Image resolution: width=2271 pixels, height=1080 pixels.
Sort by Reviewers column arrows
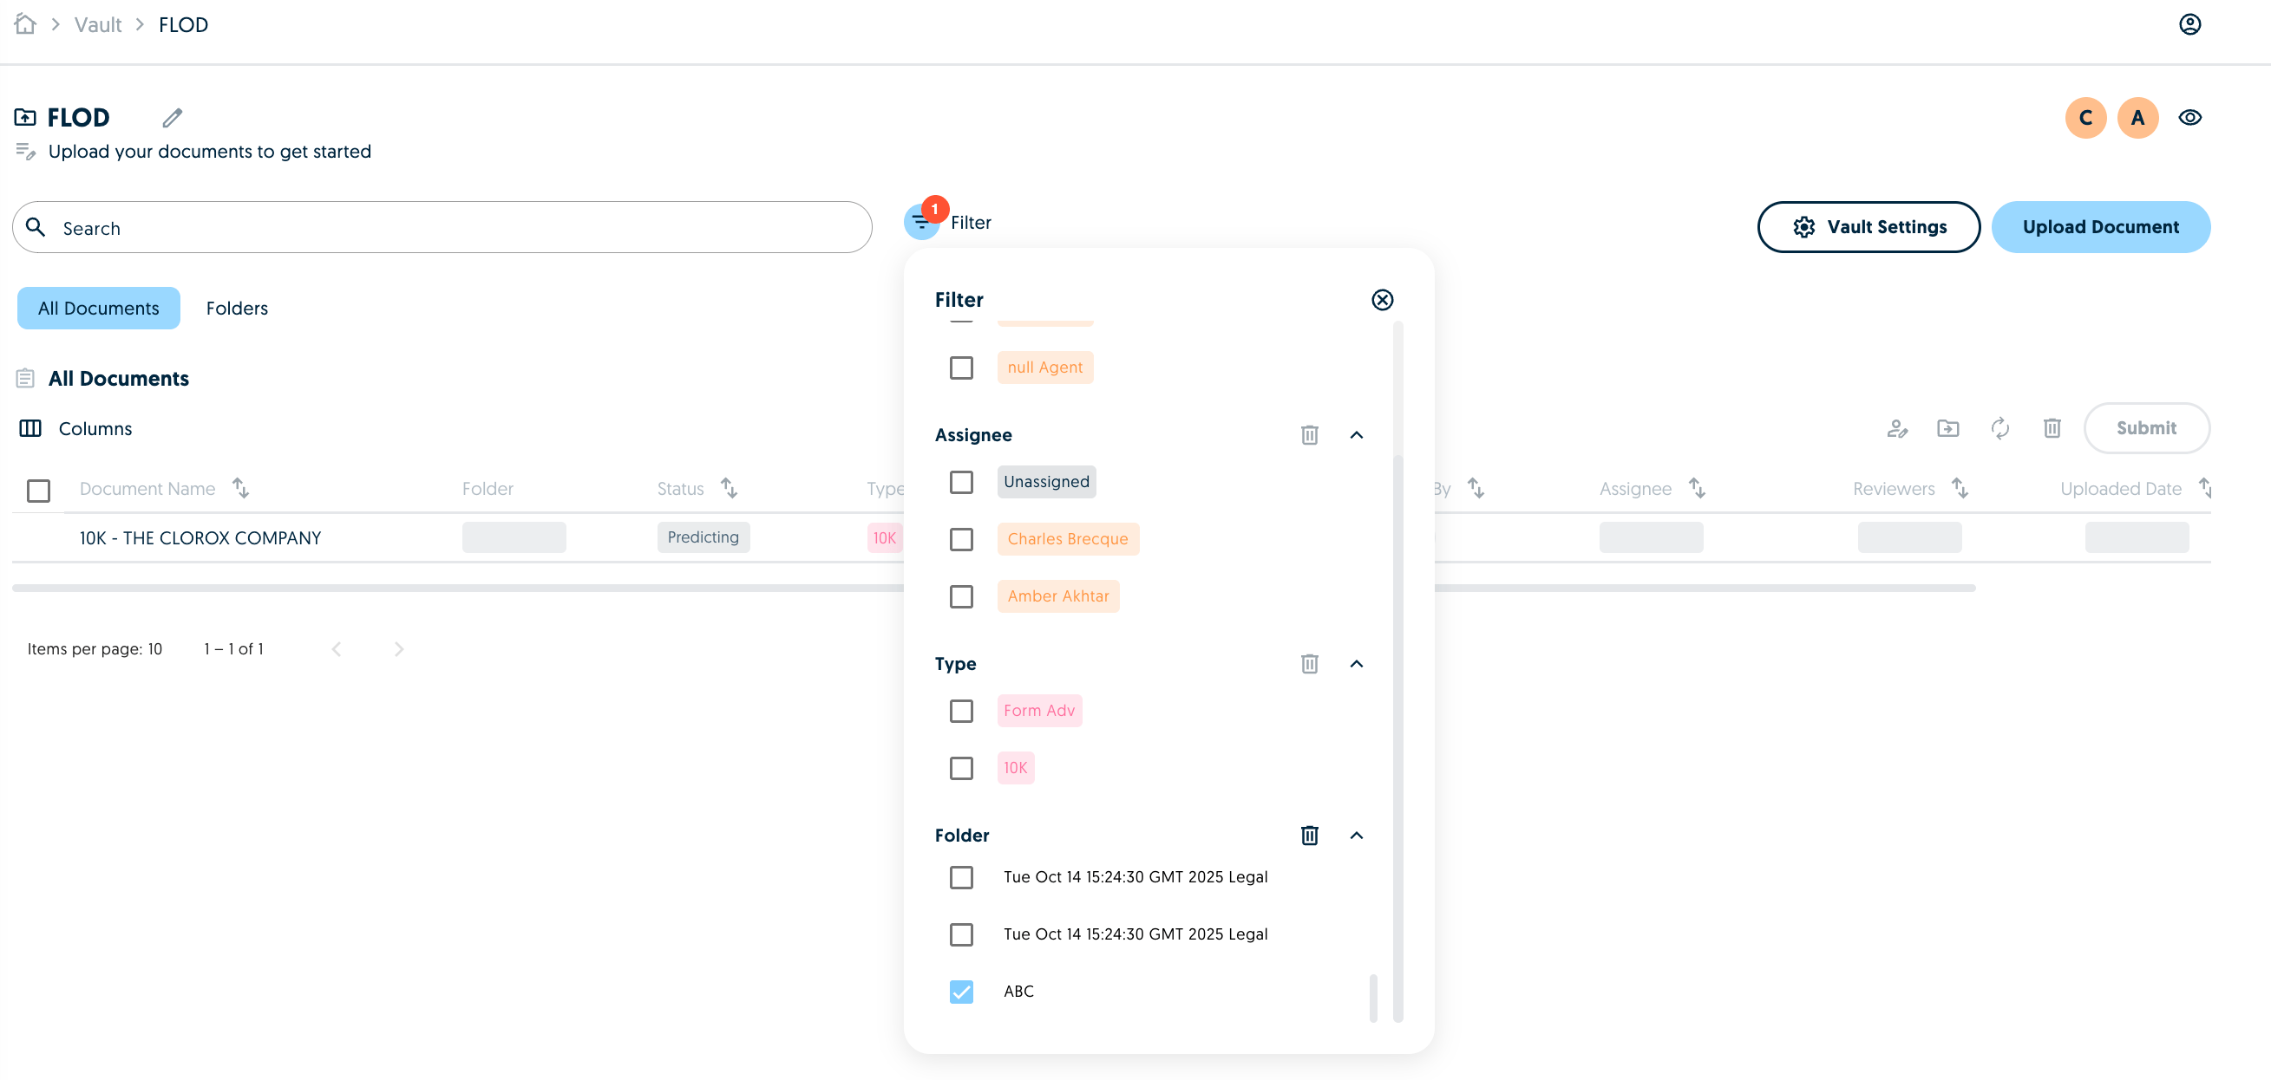tap(1960, 488)
